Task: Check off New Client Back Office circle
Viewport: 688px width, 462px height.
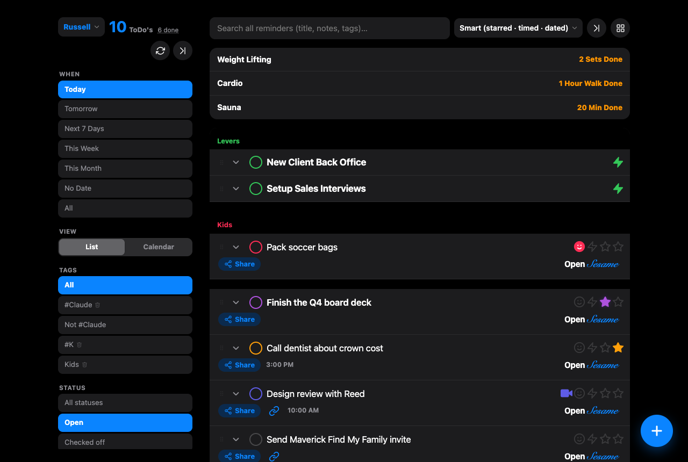Action: click(x=256, y=162)
